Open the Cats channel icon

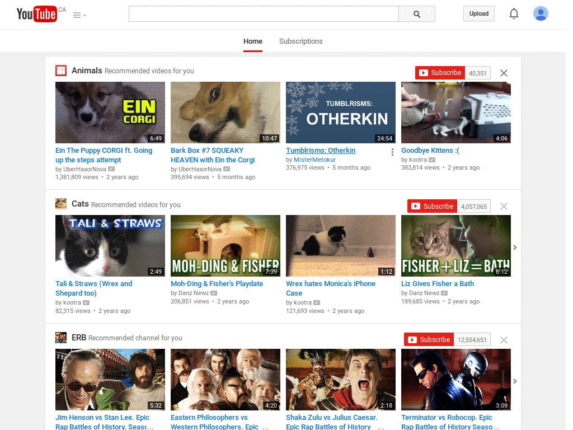tap(61, 204)
